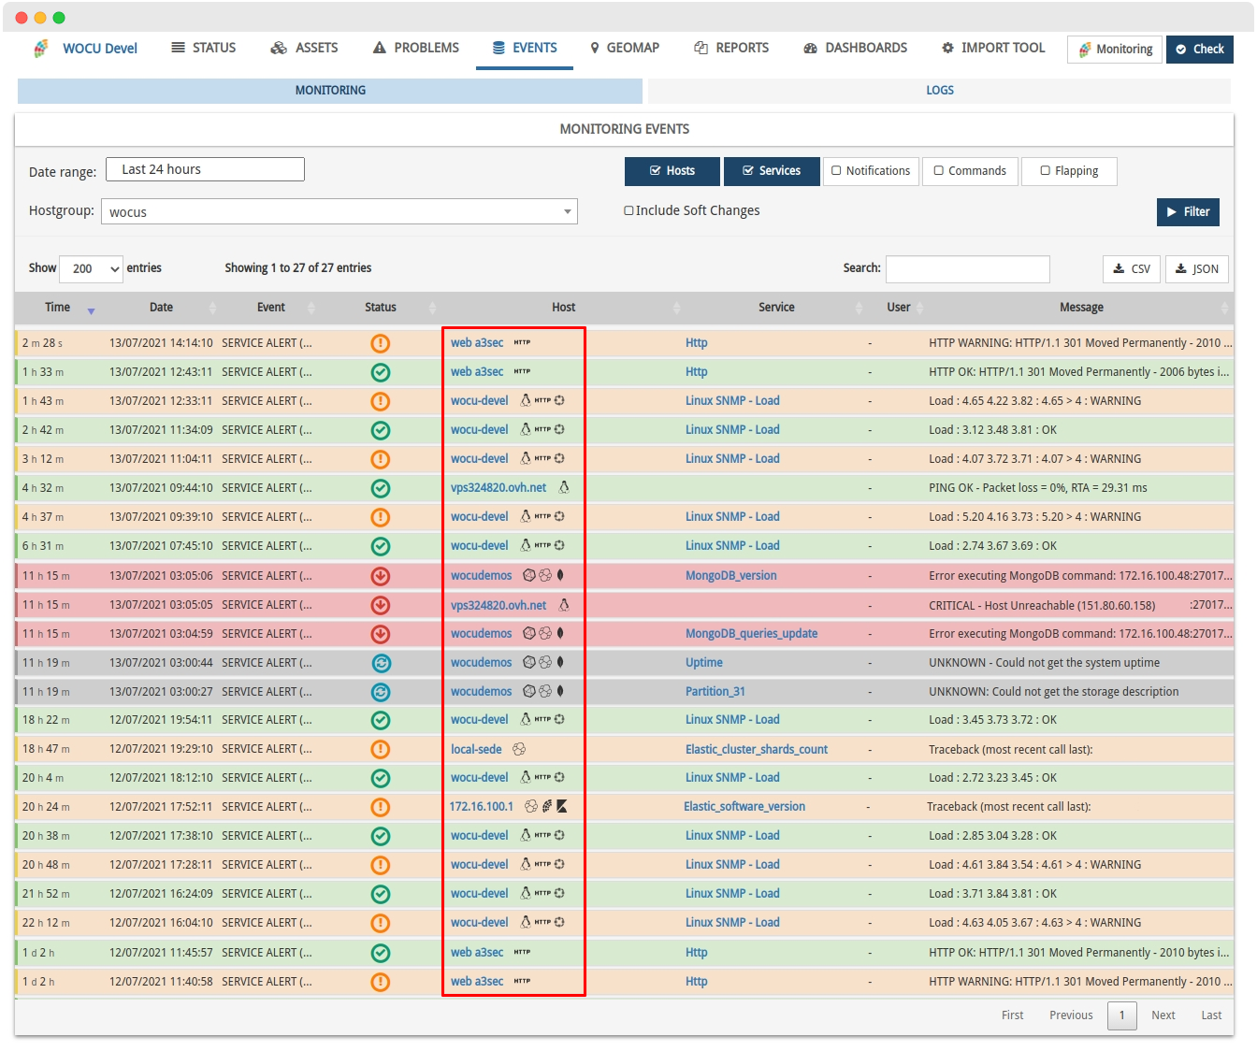Toggle the Hosts filter

(672, 171)
